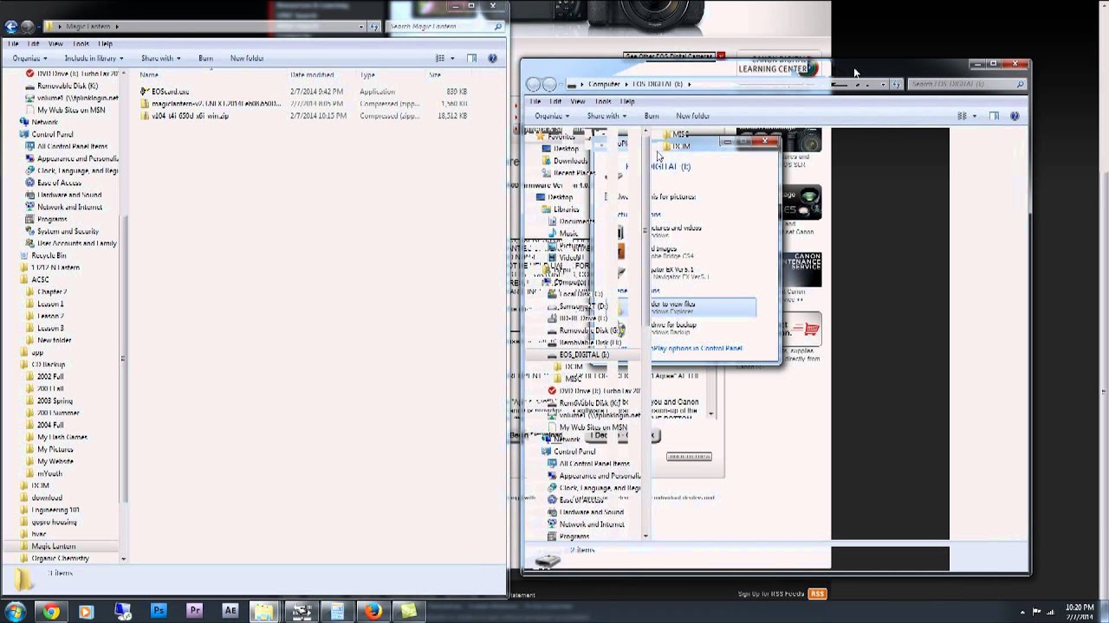1109x623 pixels.
Task: Refresh the Magic Lantern folder view
Action: pos(374,27)
